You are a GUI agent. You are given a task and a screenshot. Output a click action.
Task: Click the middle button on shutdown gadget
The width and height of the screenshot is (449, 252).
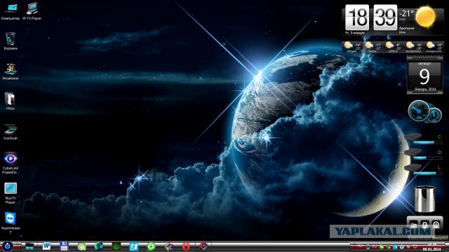click(x=424, y=224)
